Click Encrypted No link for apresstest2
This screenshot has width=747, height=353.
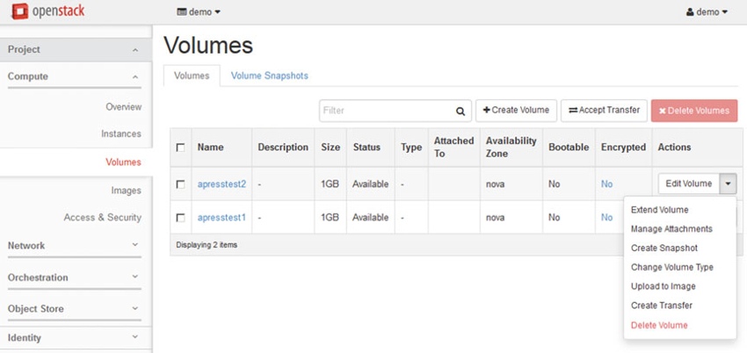pos(606,184)
